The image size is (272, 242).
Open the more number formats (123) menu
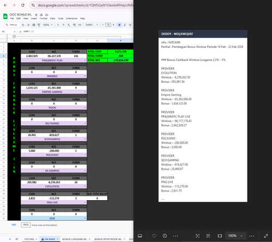[79, 25]
